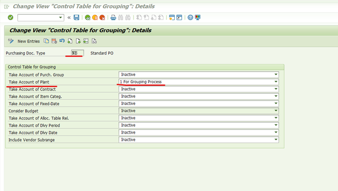
Task: Click the Find Next binoculars icon
Action: (x=128, y=17)
